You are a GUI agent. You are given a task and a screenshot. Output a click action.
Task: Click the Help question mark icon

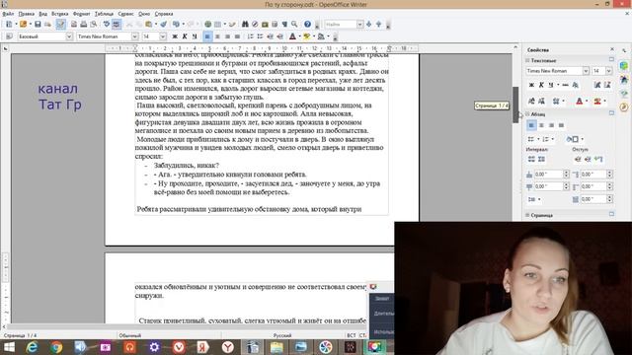click(x=307, y=25)
